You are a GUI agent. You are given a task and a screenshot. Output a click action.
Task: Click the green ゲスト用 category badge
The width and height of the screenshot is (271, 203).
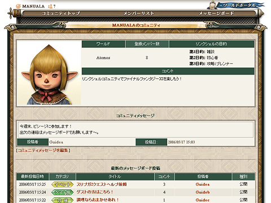[x=63, y=192]
